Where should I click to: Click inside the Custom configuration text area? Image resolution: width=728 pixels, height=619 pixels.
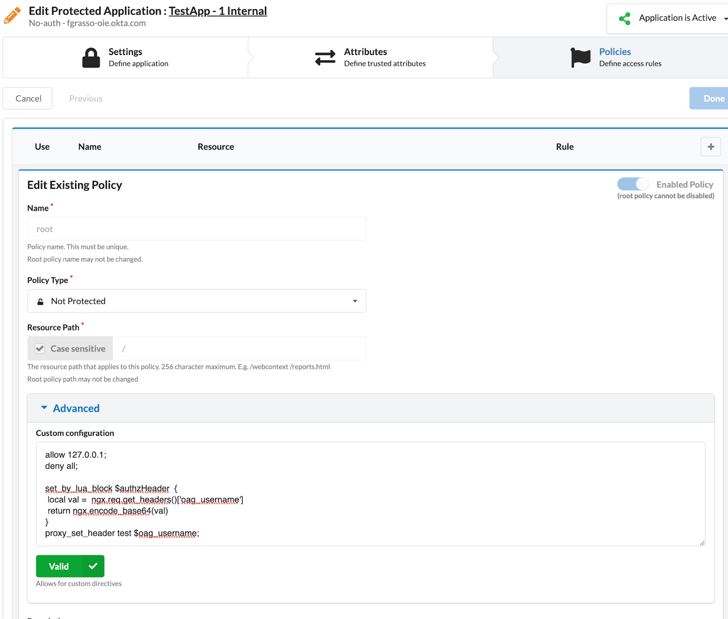coord(370,493)
